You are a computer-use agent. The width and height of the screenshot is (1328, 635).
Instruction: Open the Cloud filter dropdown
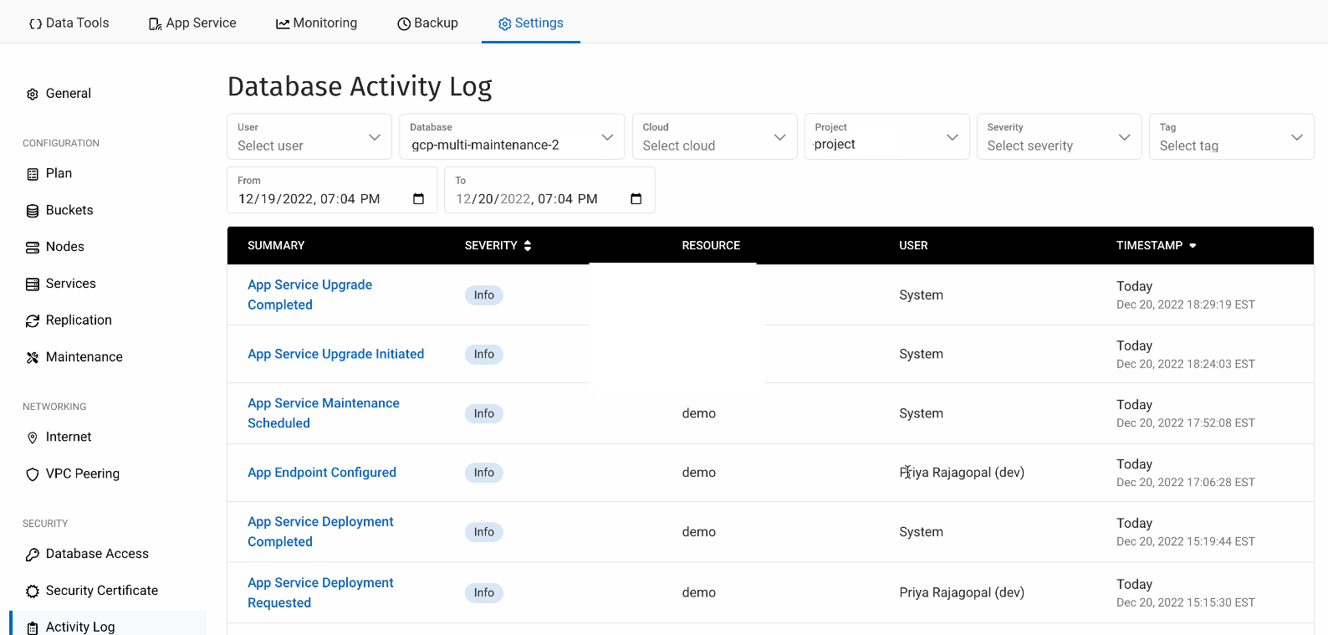click(x=714, y=136)
